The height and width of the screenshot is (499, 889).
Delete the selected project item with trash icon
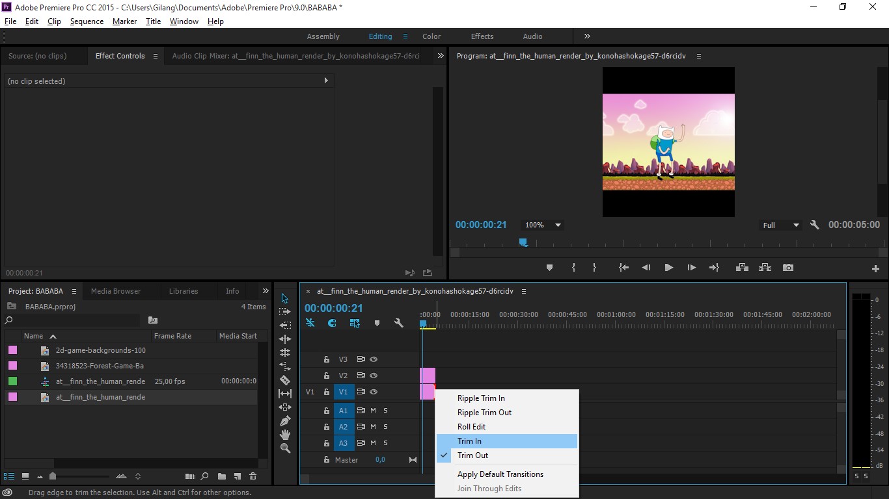(253, 476)
